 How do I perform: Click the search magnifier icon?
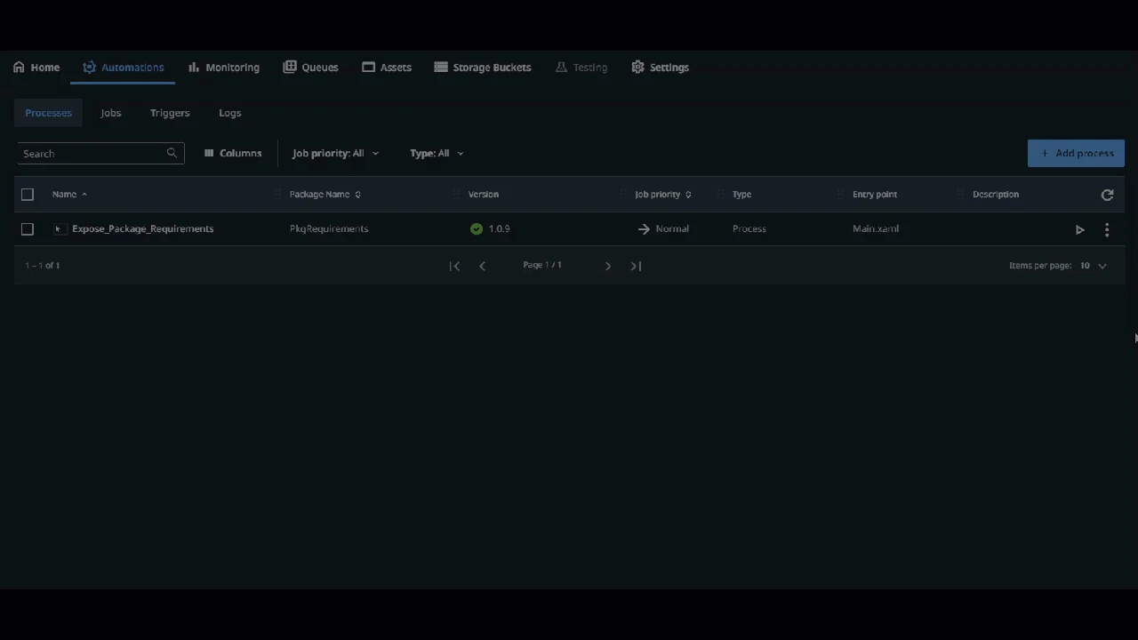tap(172, 153)
